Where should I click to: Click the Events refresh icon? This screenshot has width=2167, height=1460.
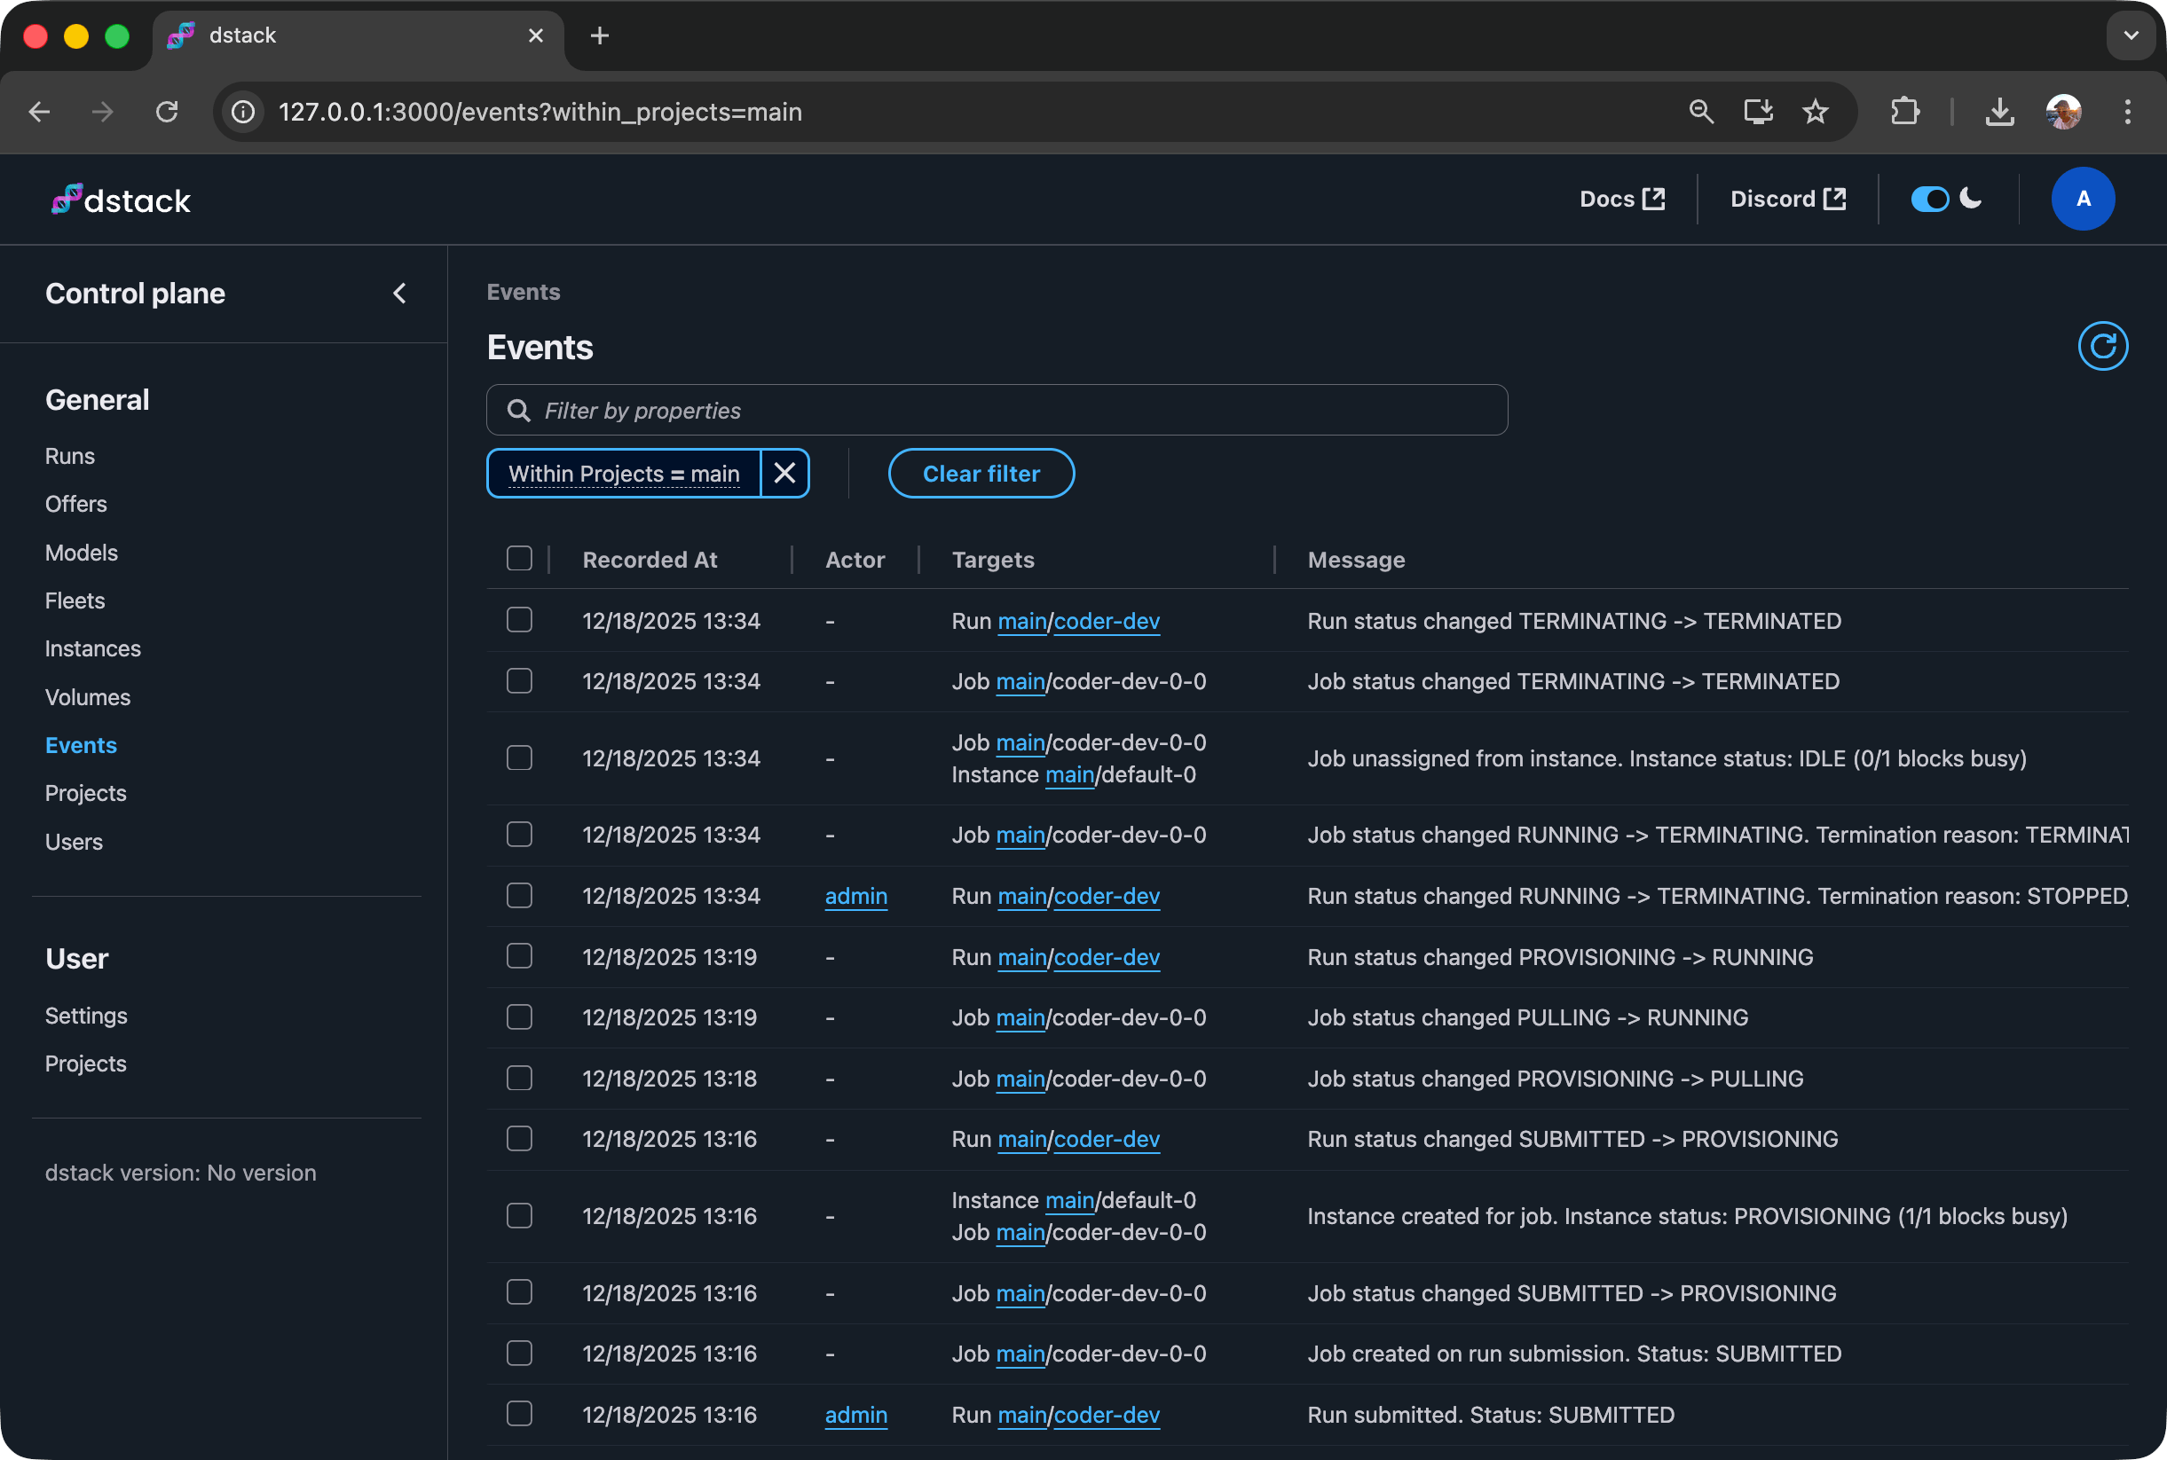tap(2102, 347)
